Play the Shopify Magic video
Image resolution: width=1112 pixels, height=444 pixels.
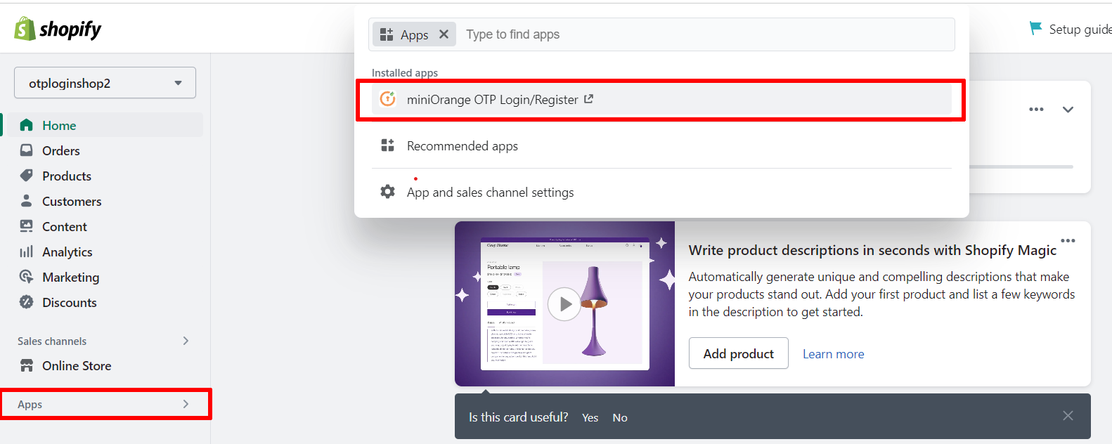564,304
